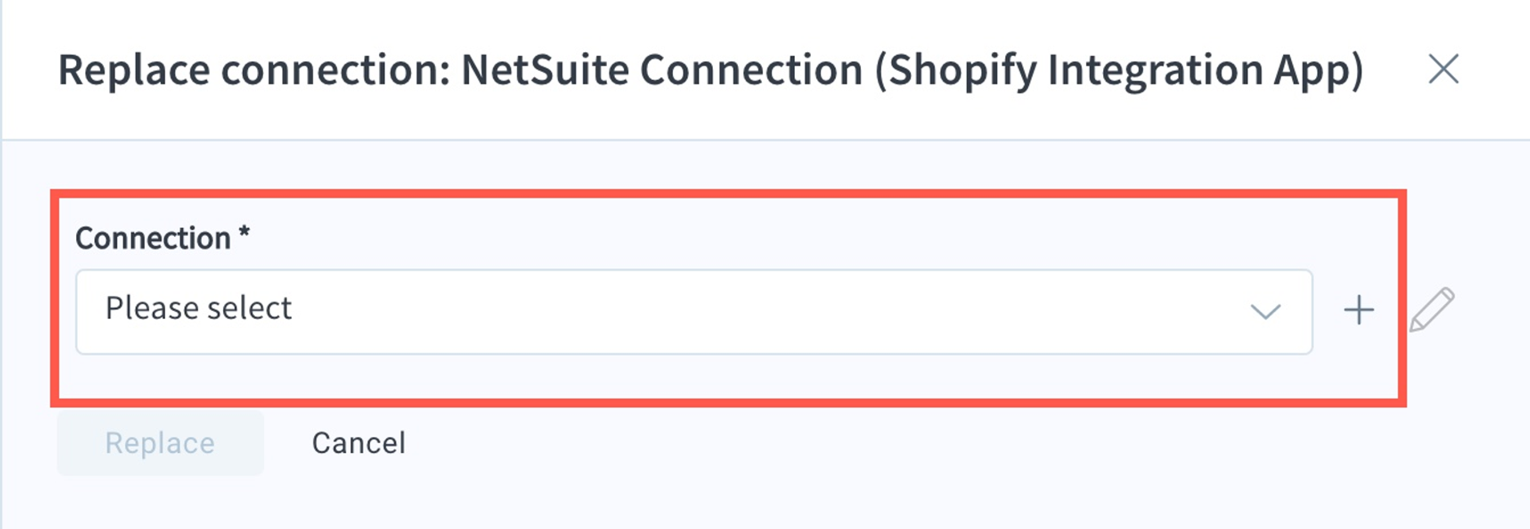This screenshot has height=529, width=1530.
Task: Create a new connection with plus
Action: tap(1359, 311)
